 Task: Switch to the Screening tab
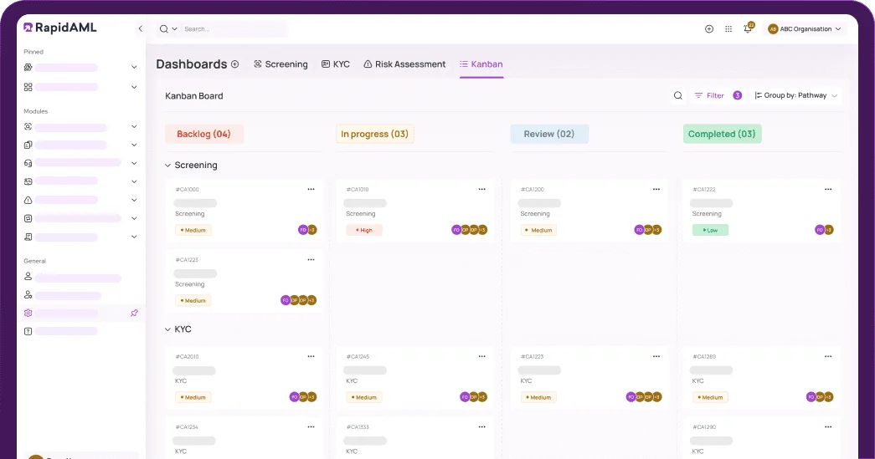pyautogui.click(x=281, y=64)
